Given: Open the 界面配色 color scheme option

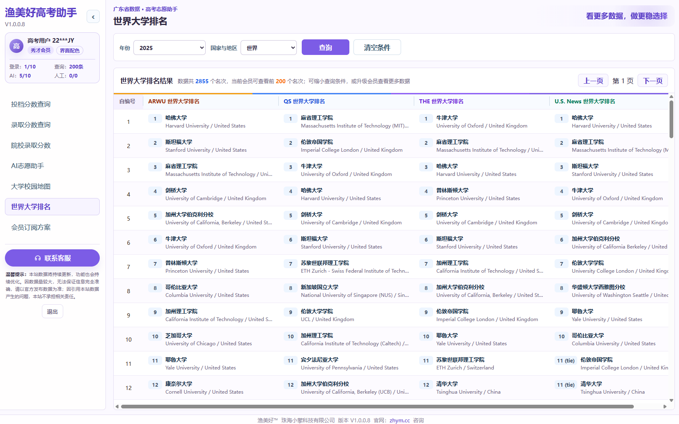Looking at the screenshot, I should (70, 50).
